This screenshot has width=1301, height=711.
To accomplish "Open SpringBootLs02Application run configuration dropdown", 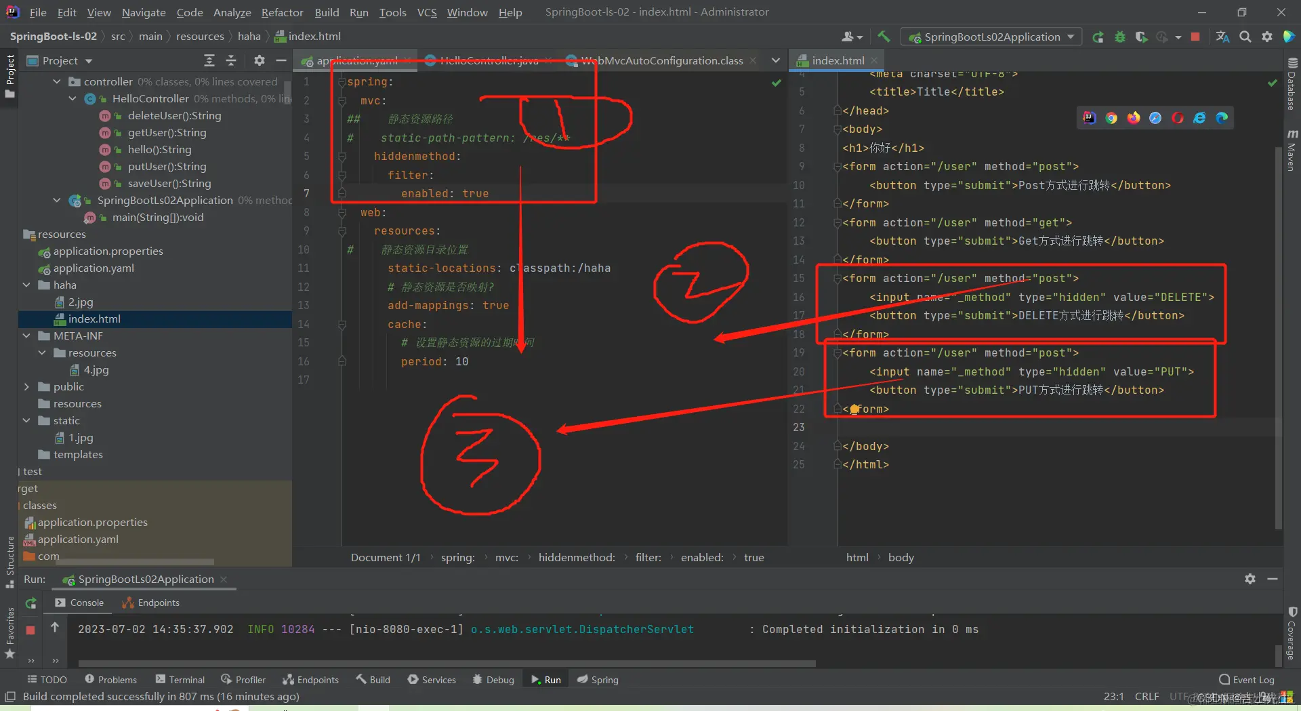I will (991, 37).
